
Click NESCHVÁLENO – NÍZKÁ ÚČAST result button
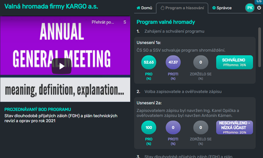coord(235,127)
